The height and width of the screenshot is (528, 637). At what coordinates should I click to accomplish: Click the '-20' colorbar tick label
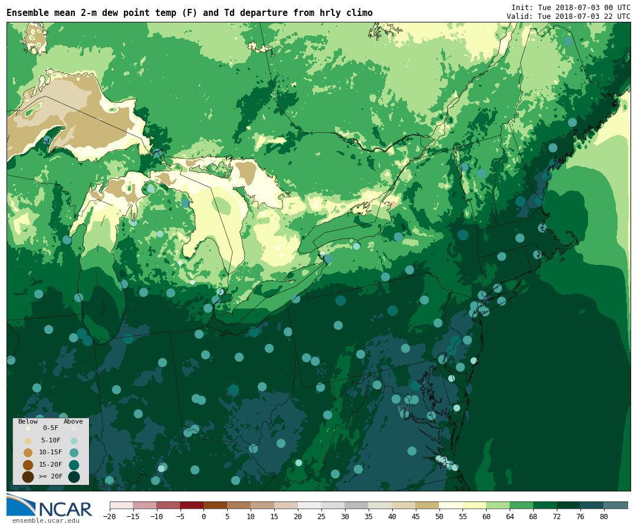[x=109, y=517]
